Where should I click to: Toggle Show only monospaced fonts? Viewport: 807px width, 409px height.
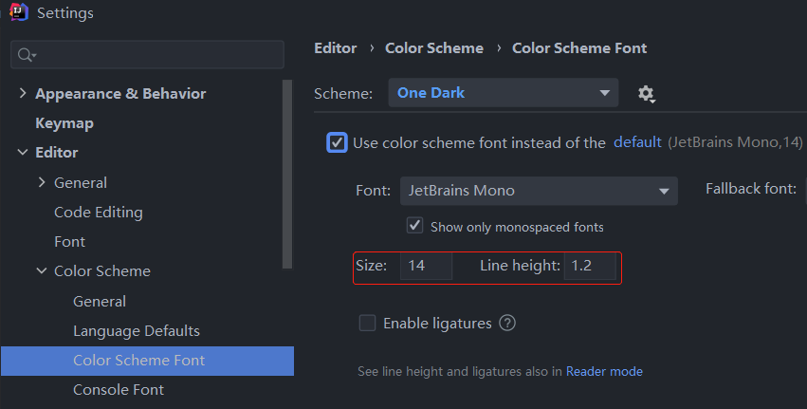(x=414, y=227)
